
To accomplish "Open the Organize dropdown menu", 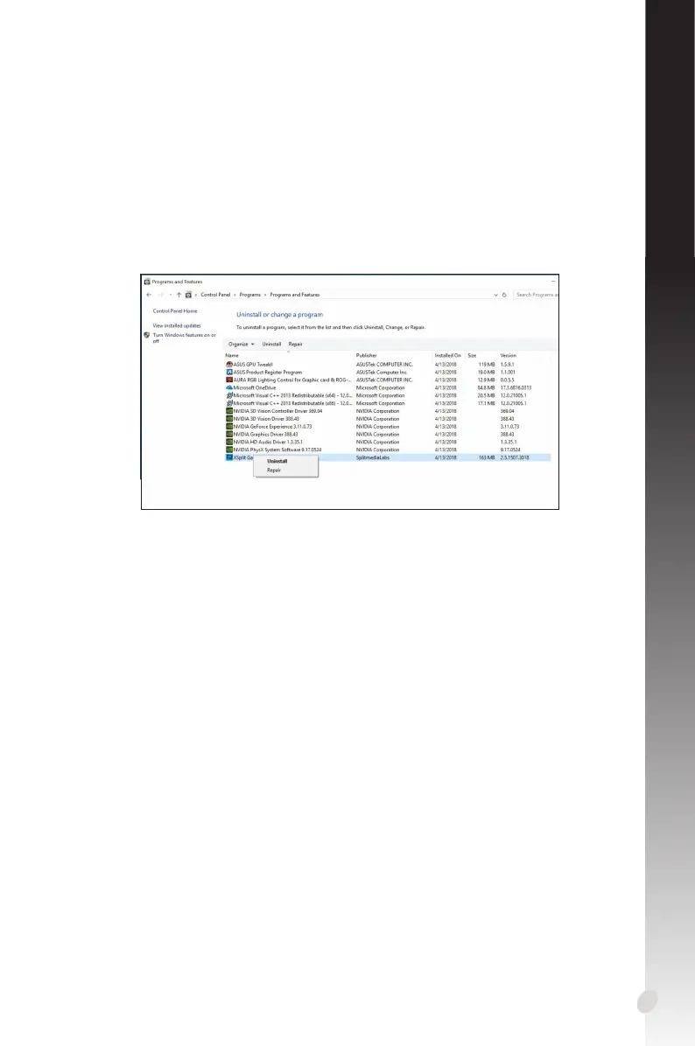I will click(241, 345).
